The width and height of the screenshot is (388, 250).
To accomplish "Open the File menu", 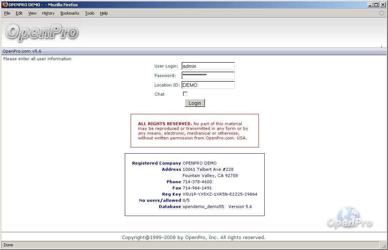I will (x=7, y=13).
